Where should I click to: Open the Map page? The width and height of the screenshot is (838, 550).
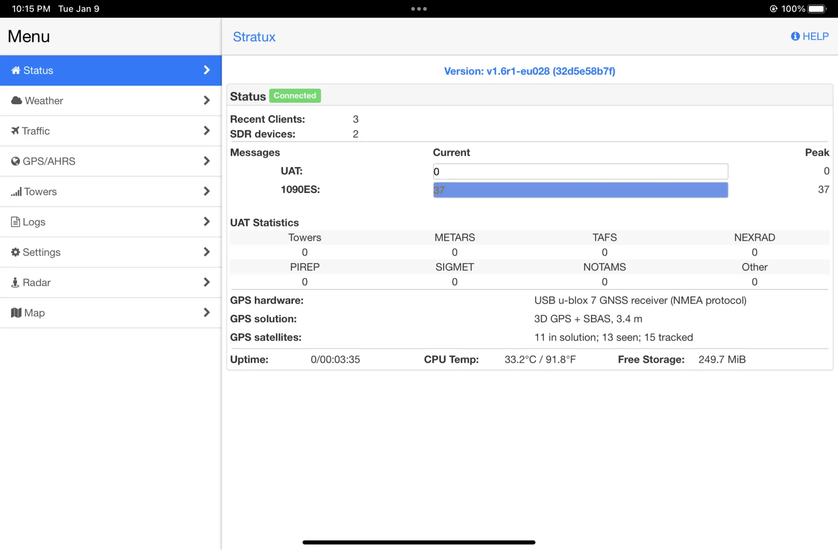click(x=111, y=313)
